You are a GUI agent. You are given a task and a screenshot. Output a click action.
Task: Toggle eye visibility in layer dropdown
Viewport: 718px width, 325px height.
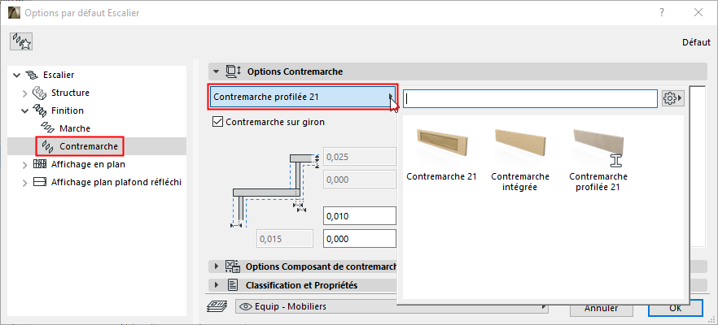click(244, 307)
